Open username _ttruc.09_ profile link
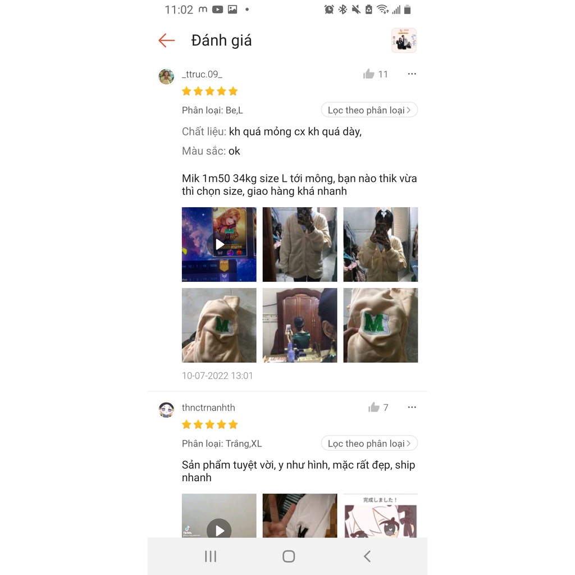 coord(202,74)
